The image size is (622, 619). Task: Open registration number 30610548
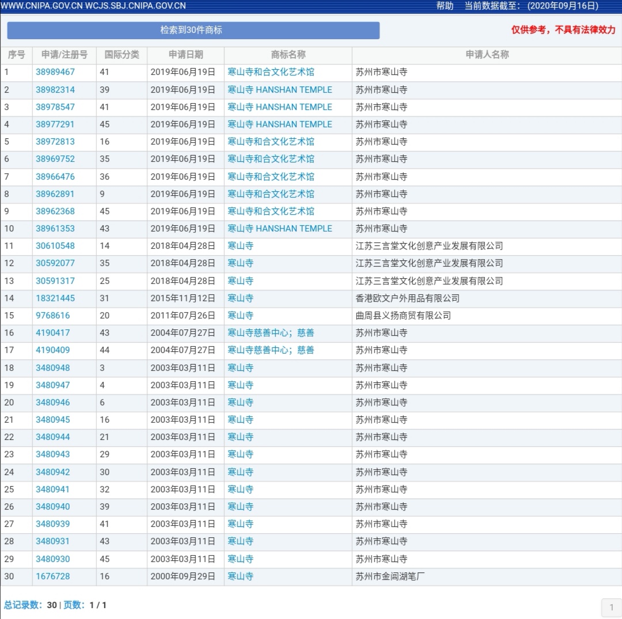[x=55, y=246]
